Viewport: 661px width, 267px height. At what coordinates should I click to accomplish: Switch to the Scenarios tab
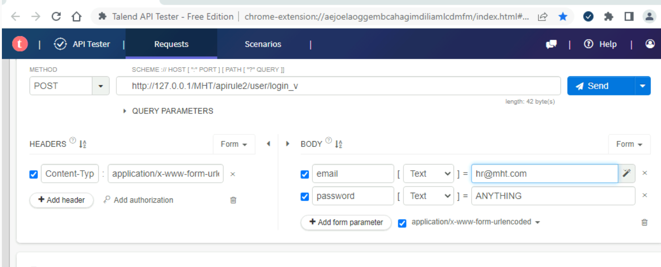tap(263, 44)
